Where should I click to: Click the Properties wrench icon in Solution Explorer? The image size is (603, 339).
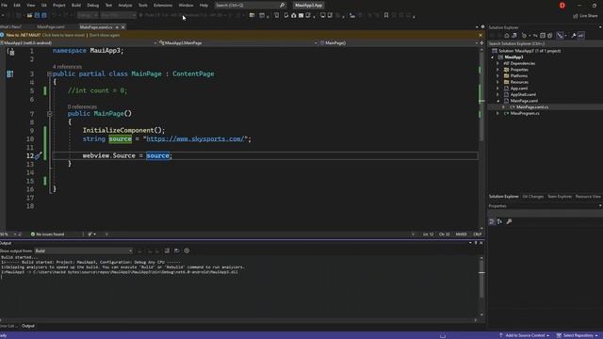(574, 36)
